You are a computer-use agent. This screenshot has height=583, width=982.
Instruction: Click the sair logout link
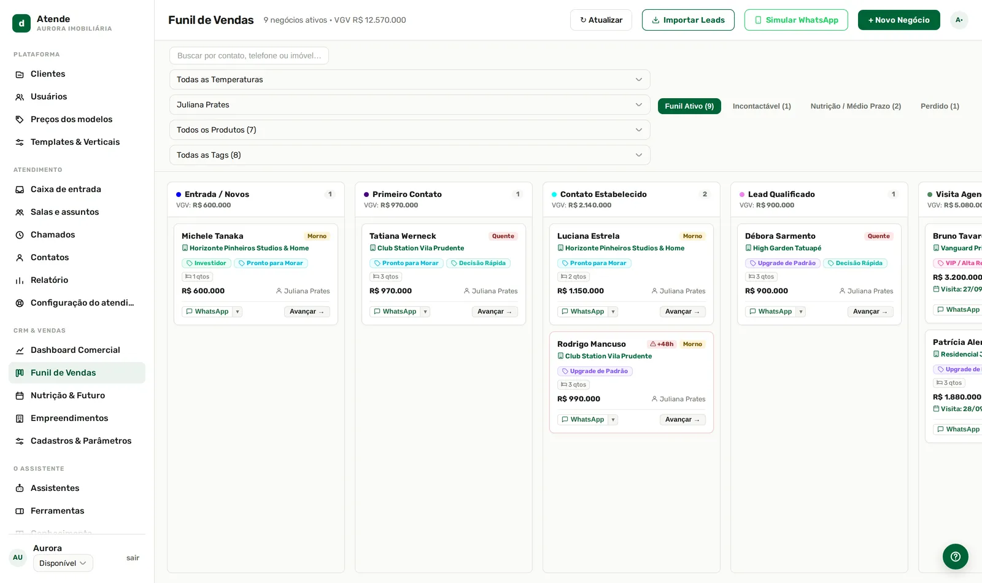(x=133, y=558)
